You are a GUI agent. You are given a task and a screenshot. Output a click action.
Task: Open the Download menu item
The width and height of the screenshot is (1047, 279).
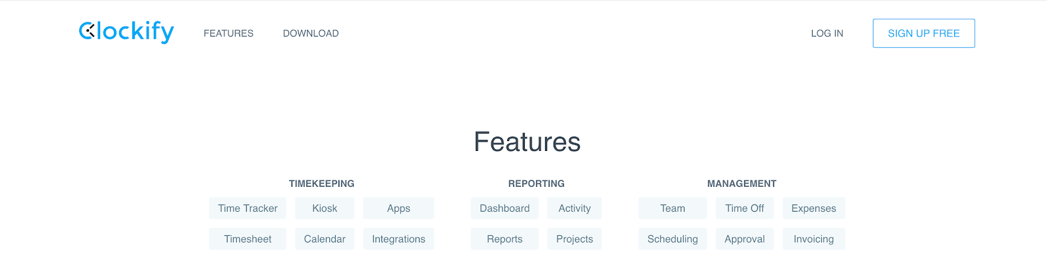click(311, 33)
